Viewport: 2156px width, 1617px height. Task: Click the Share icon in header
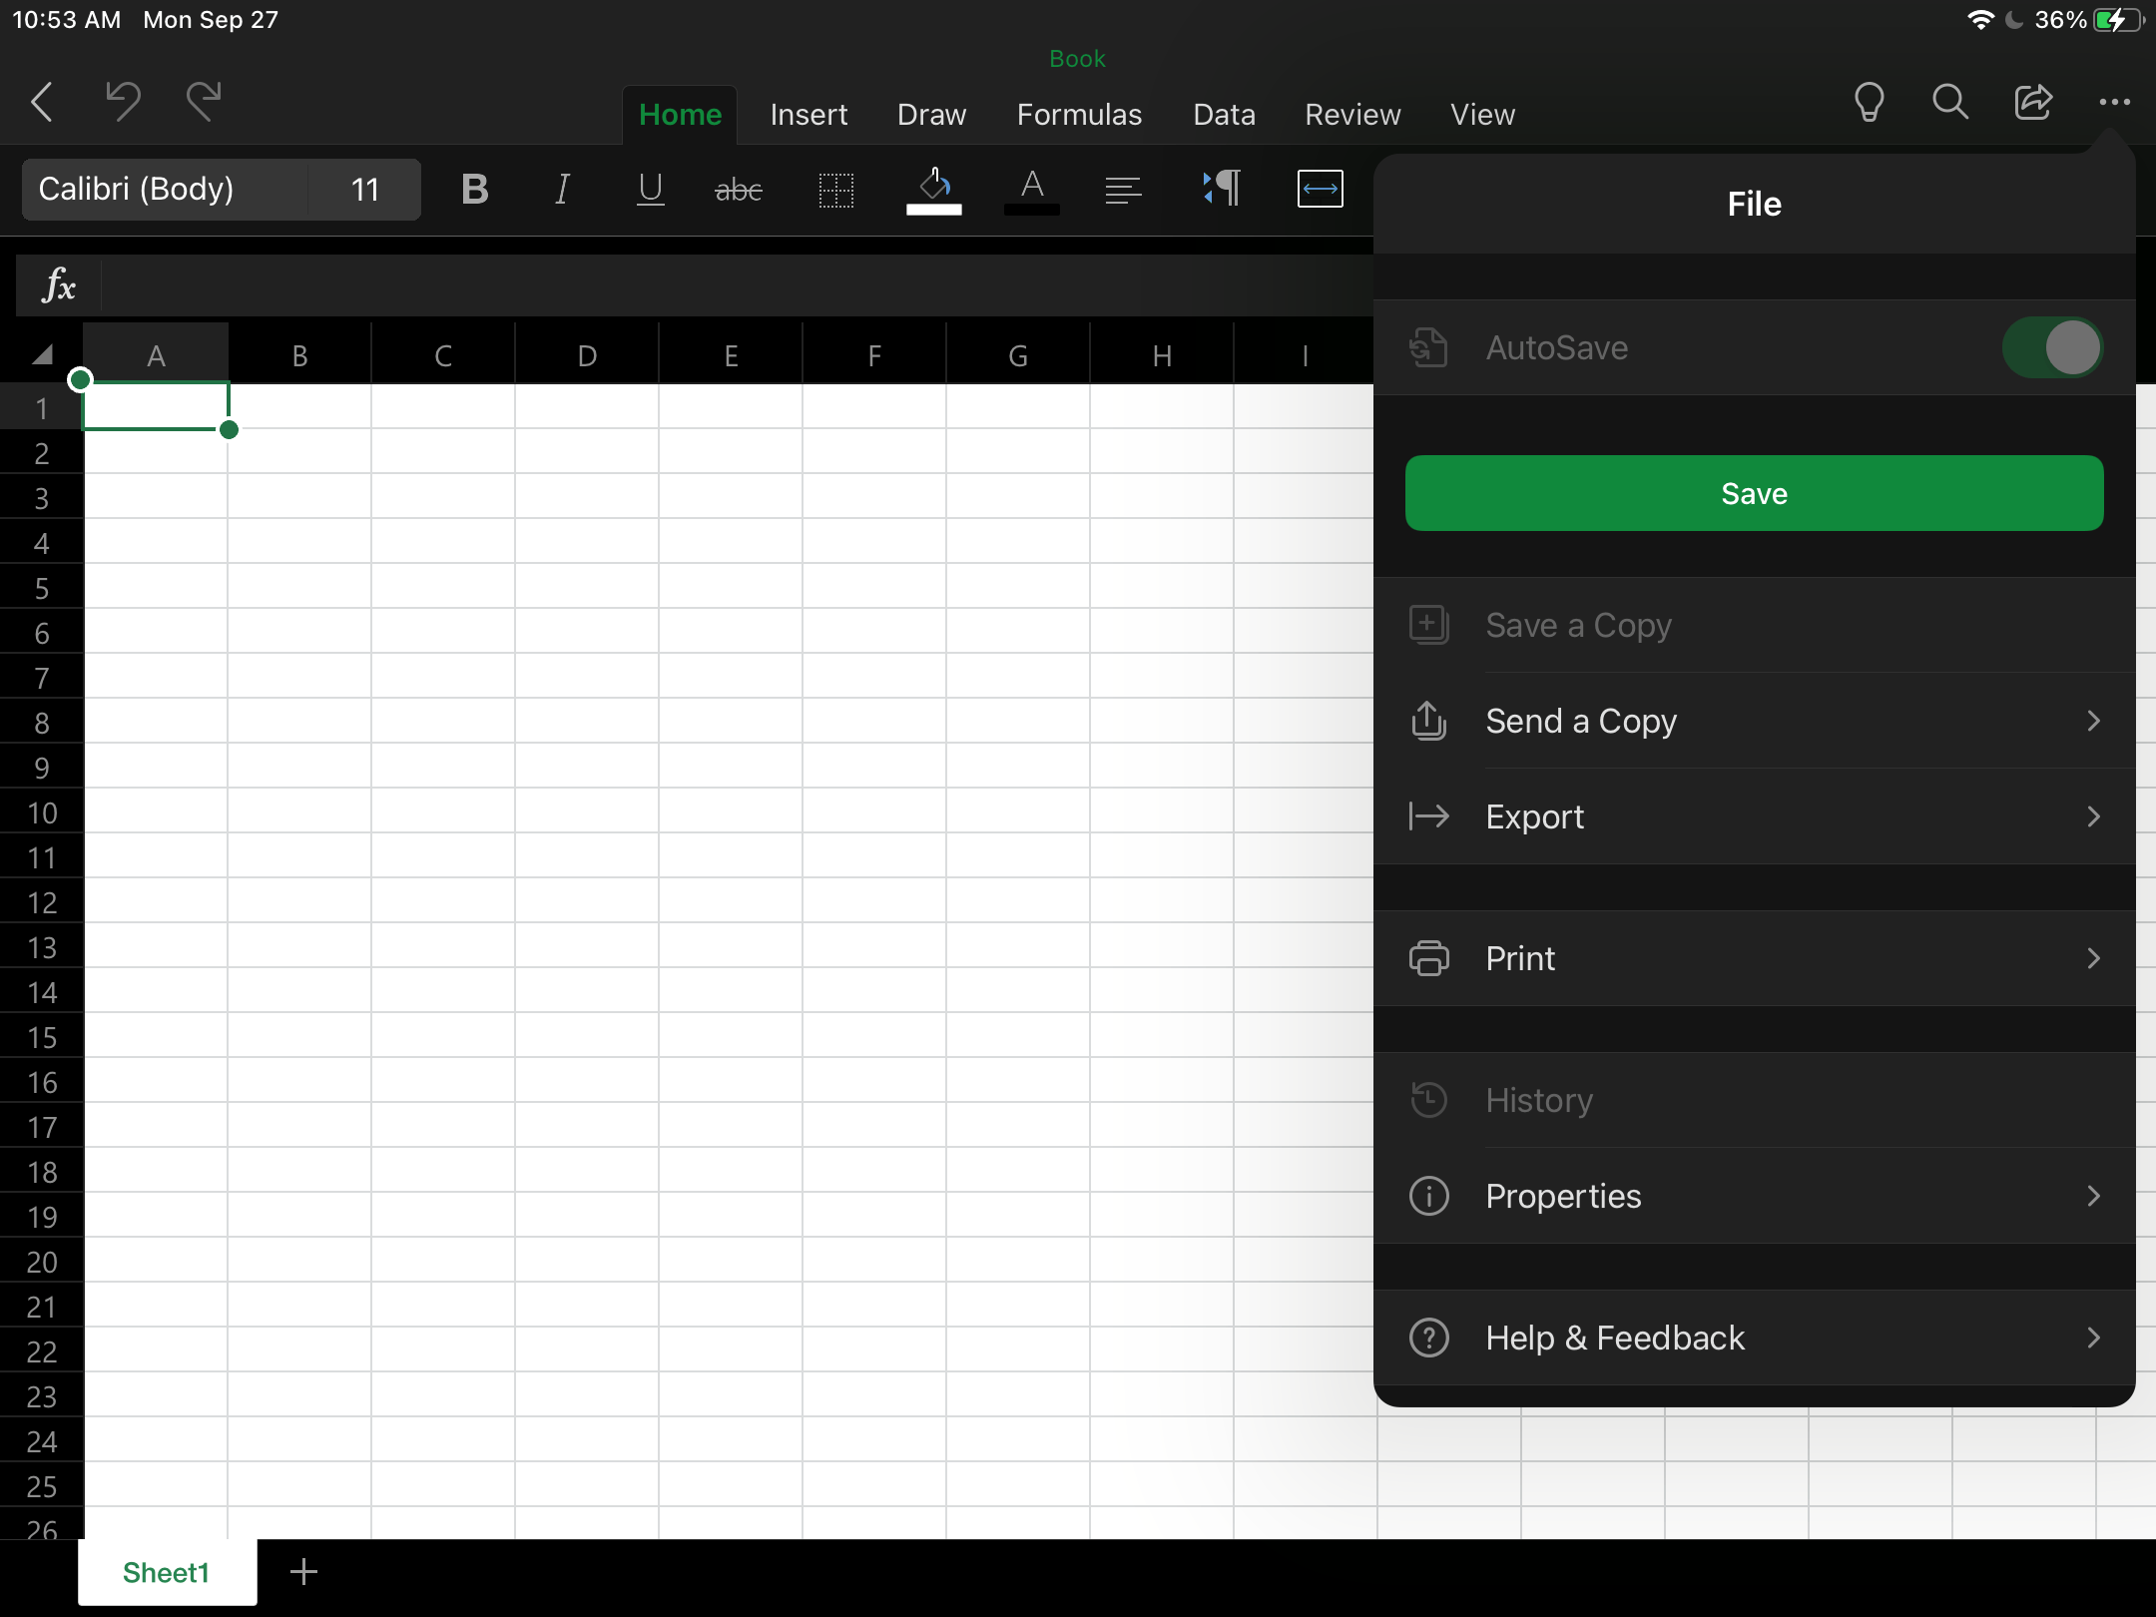tap(2032, 101)
